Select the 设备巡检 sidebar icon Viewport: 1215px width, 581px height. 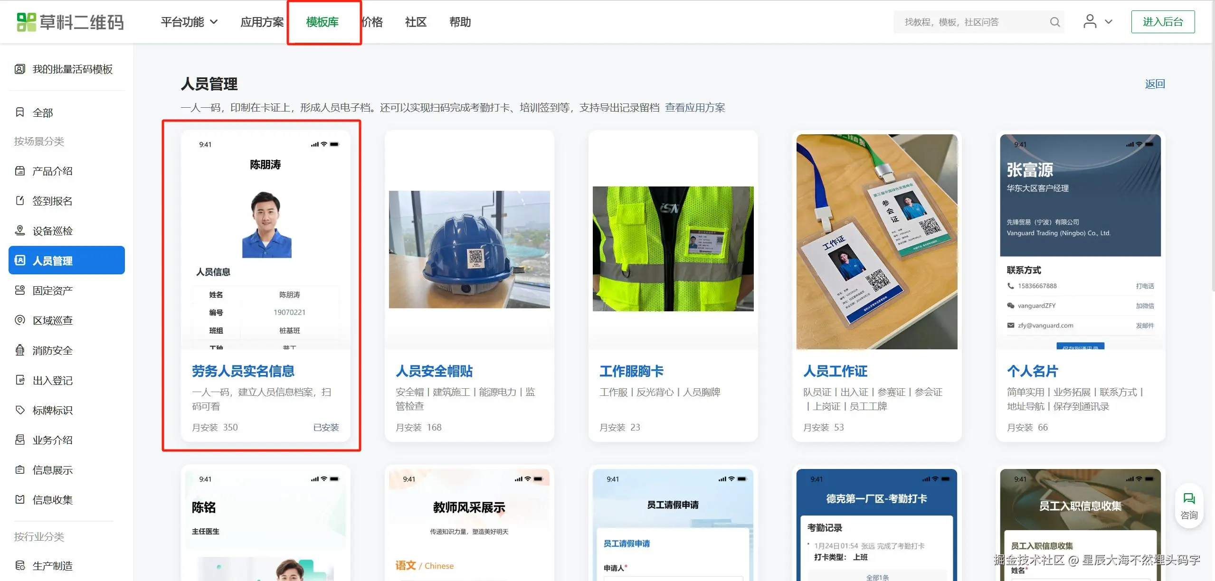tap(20, 231)
